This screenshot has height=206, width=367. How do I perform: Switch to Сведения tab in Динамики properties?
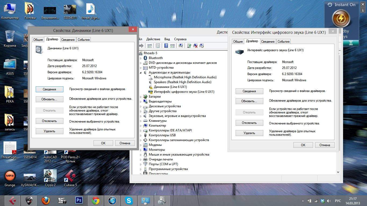point(68,39)
